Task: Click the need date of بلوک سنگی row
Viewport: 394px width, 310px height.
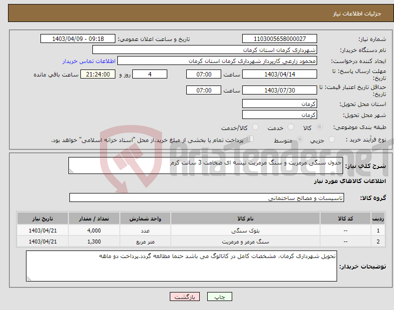Action: coord(42,230)
